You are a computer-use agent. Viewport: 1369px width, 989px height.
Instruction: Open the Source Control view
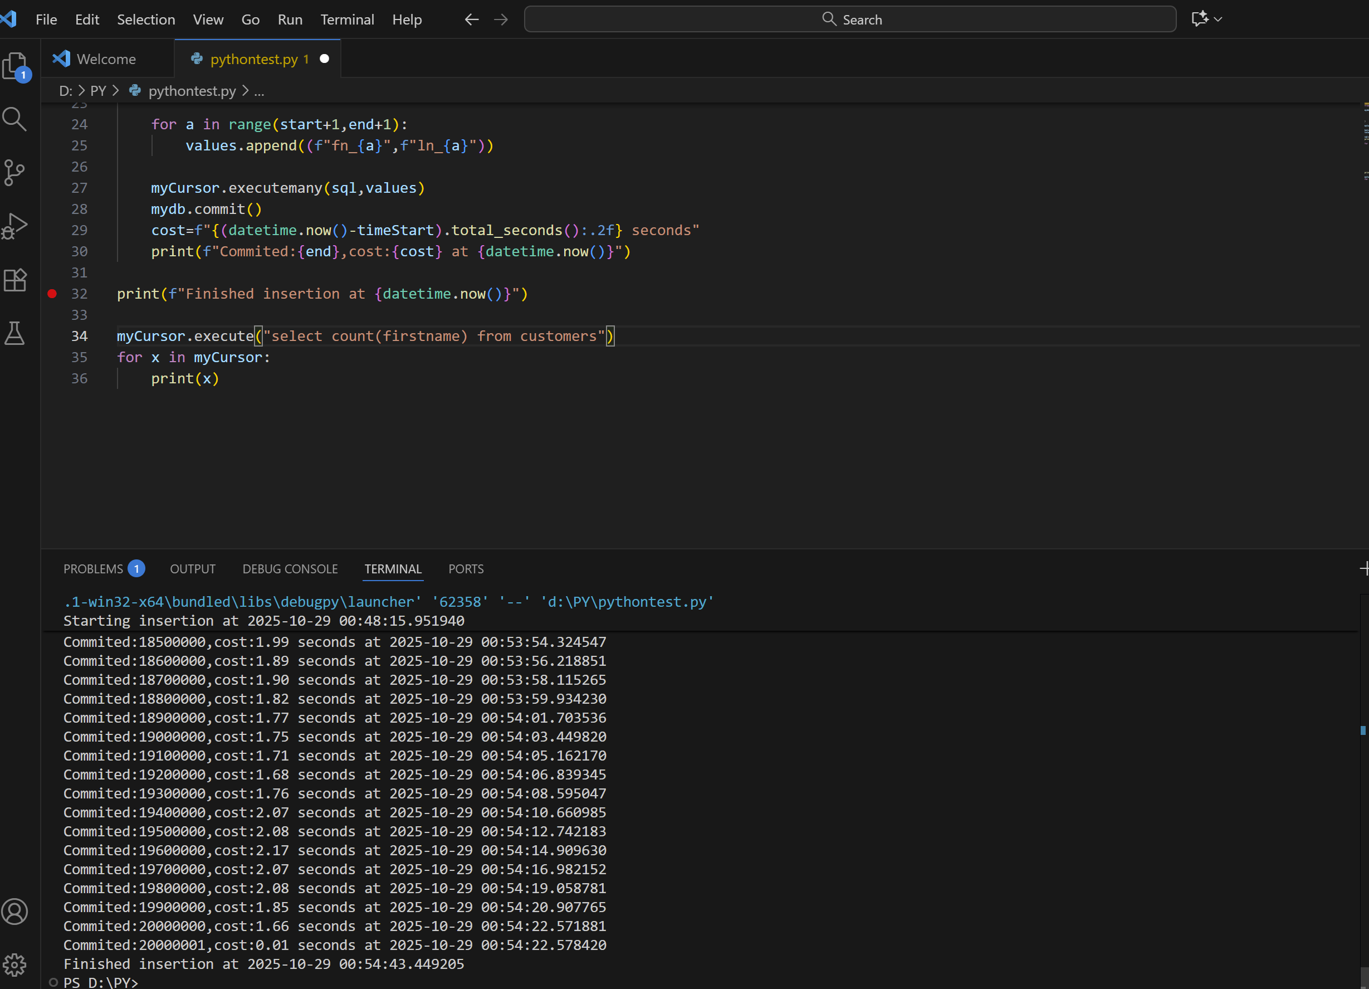pyautogui.click(x=15, y=173)
